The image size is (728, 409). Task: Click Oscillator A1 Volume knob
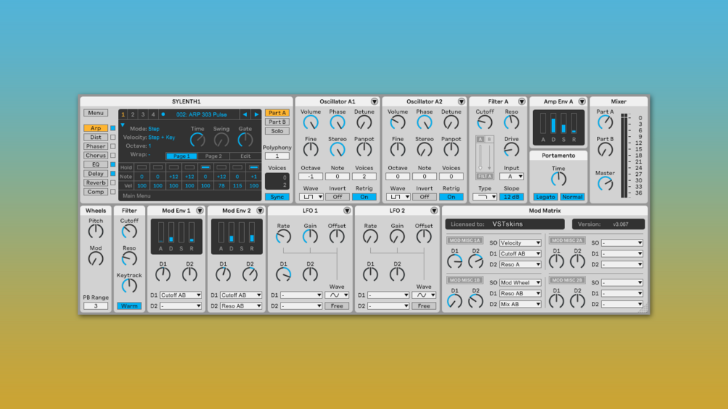pyautogui.click(x=311, y=123)
